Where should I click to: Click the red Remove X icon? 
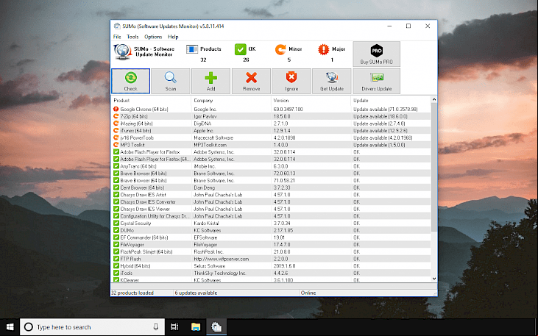[x=251, y=78]
